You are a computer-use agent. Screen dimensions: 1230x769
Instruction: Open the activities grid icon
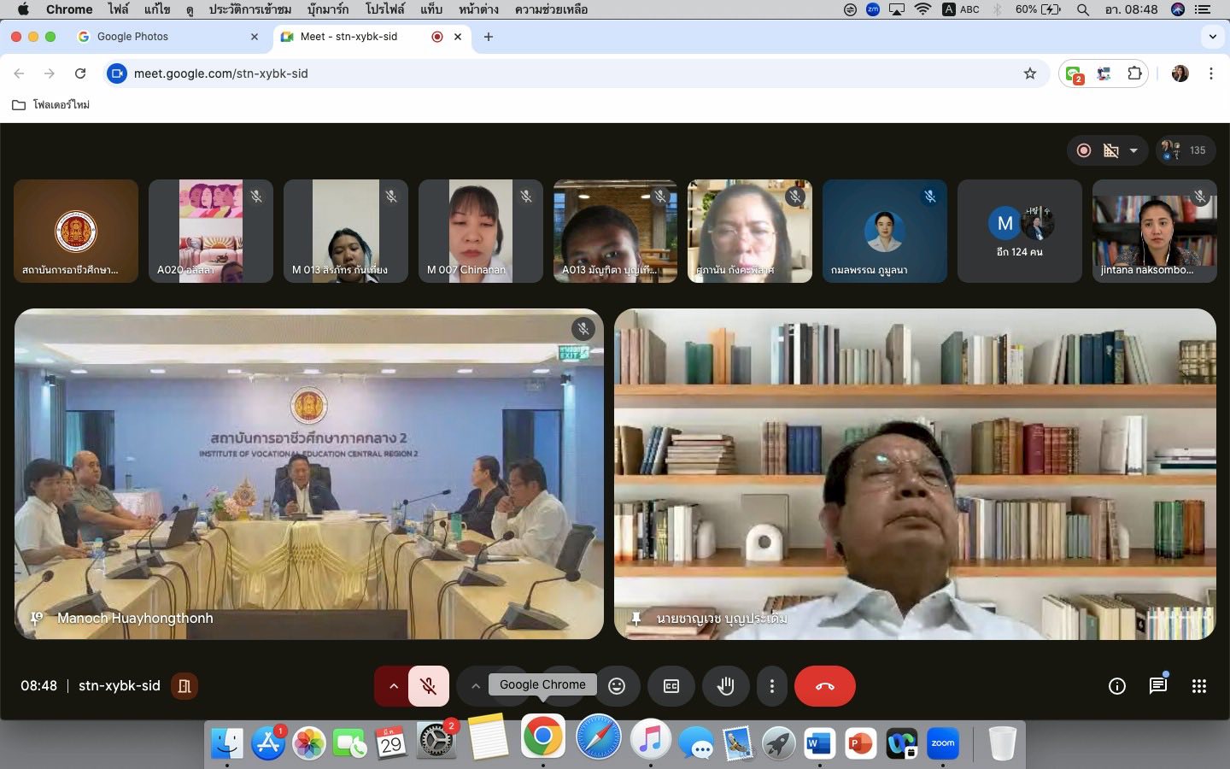click(1199, 686)
